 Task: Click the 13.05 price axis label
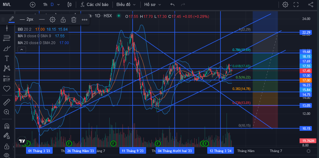[x=306, y=105]
